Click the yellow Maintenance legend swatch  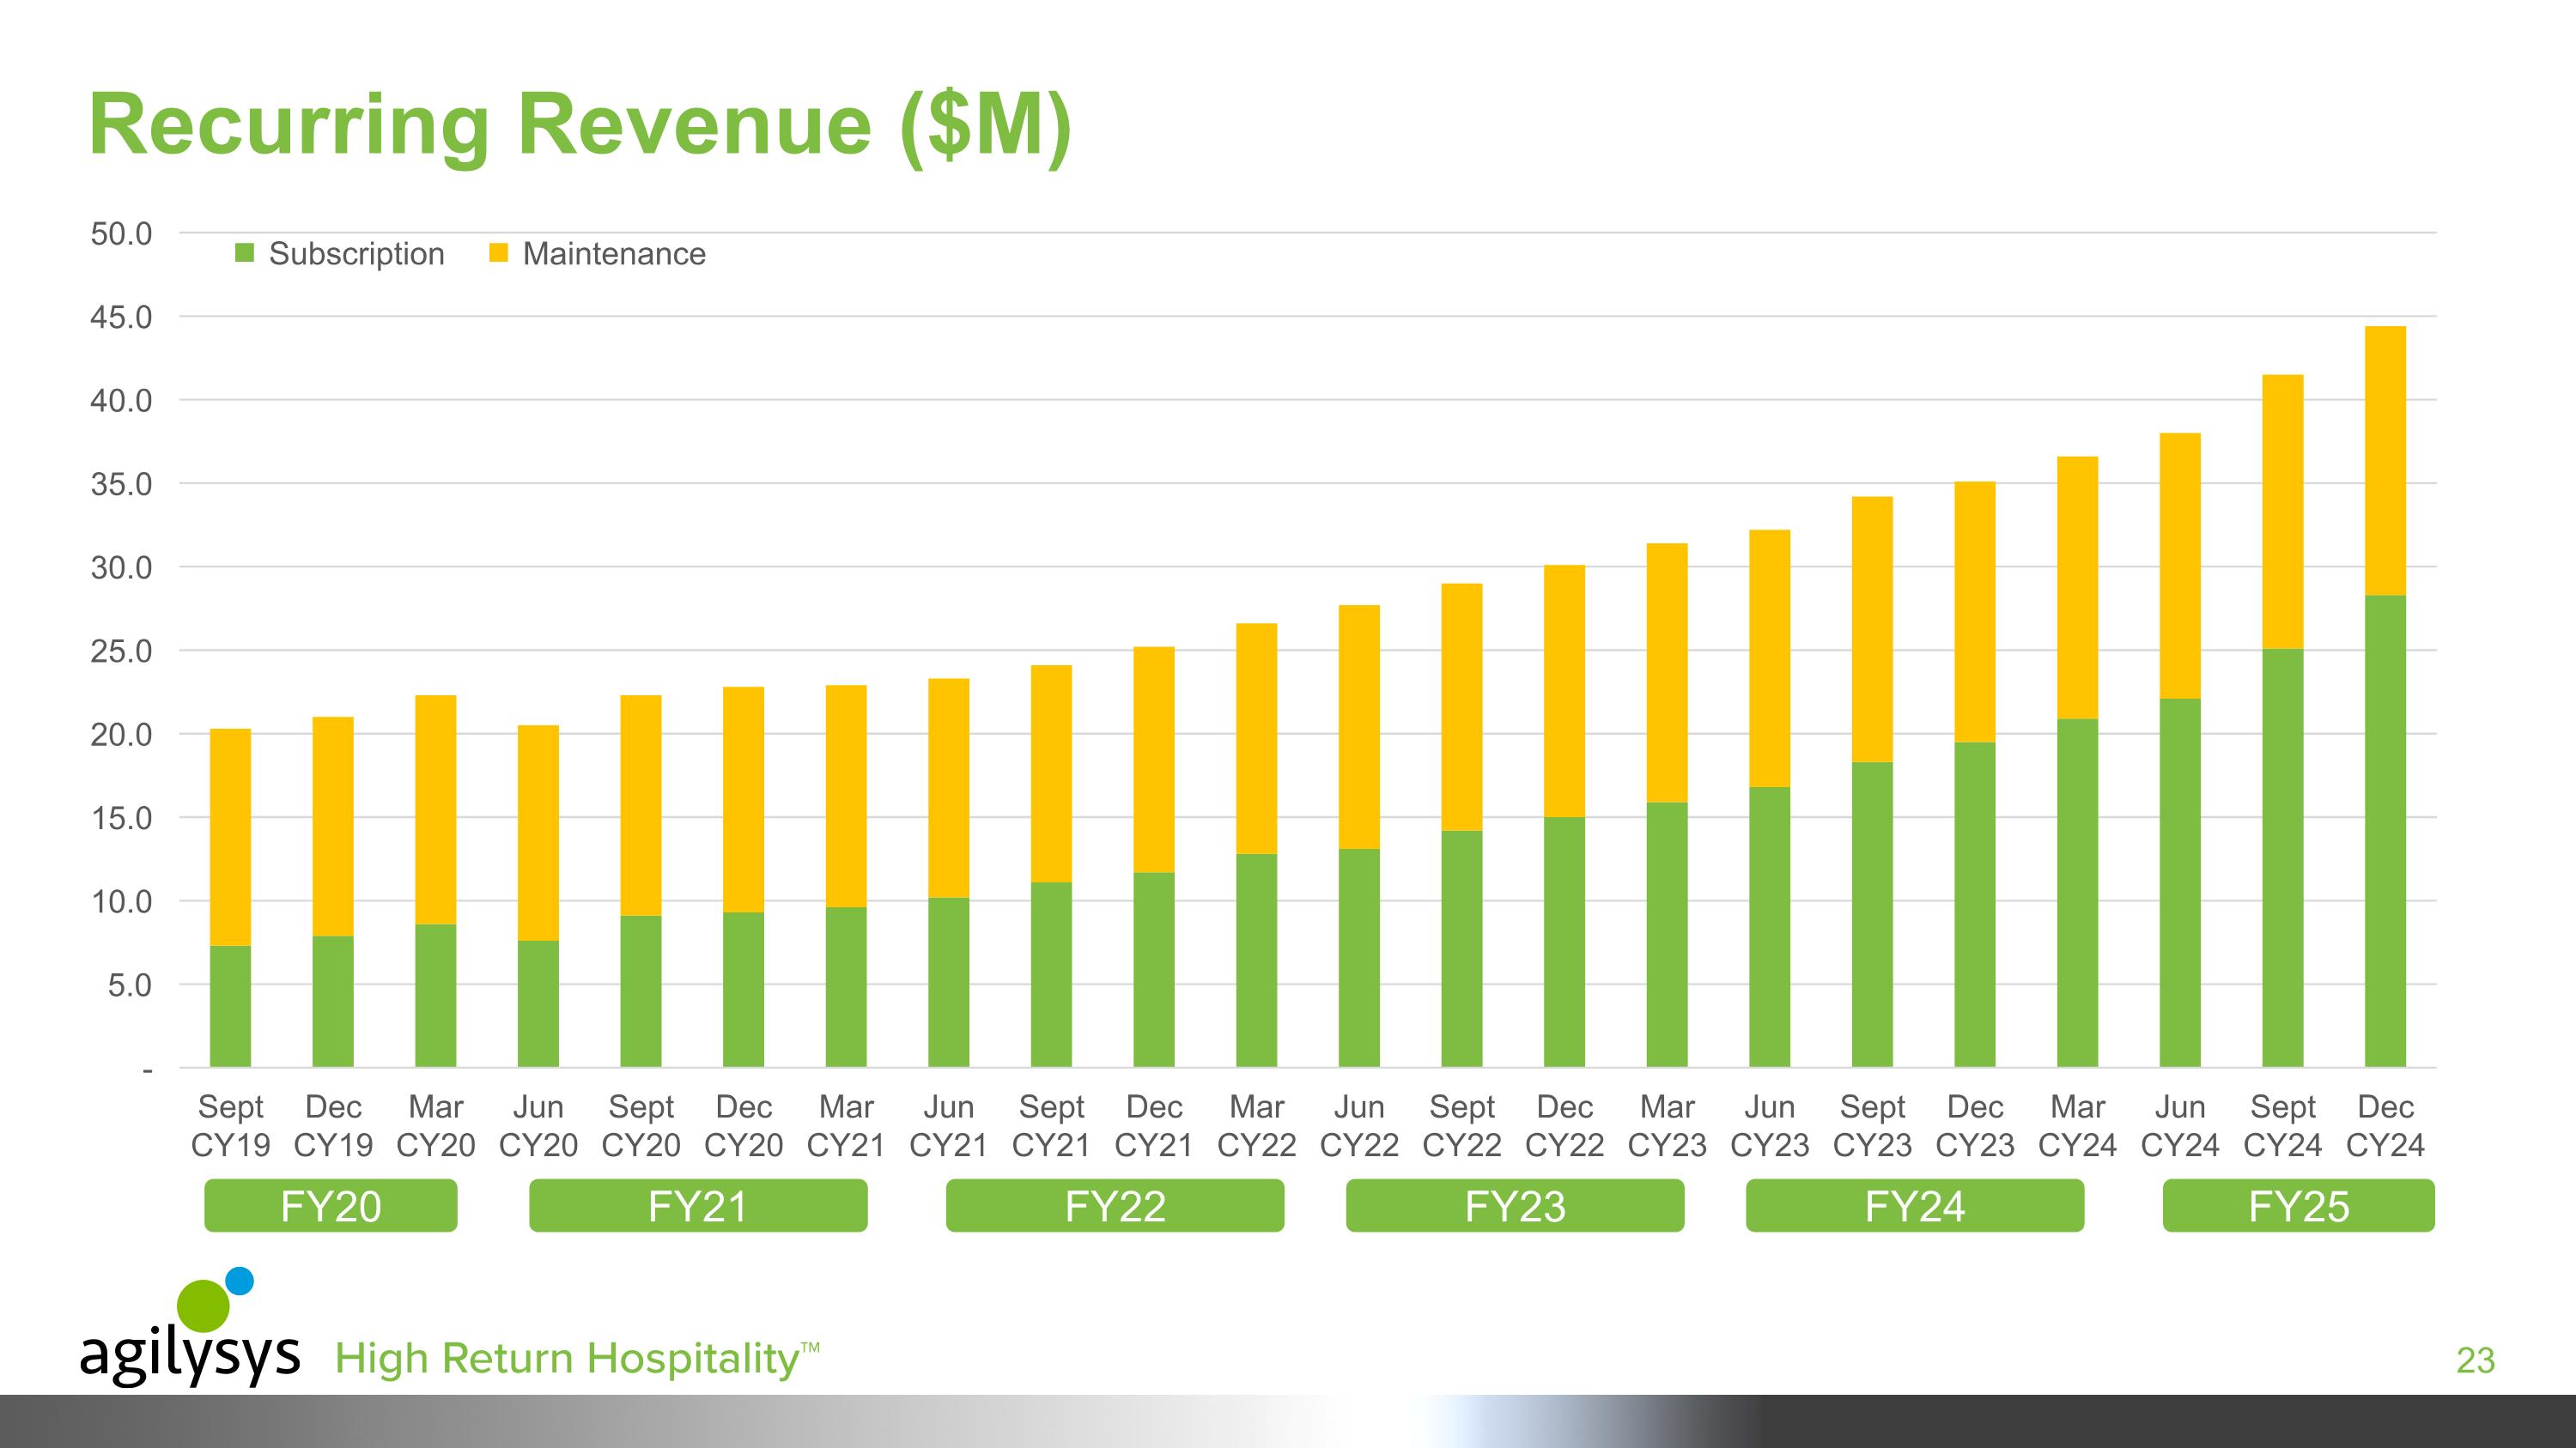tap(498, 253)
